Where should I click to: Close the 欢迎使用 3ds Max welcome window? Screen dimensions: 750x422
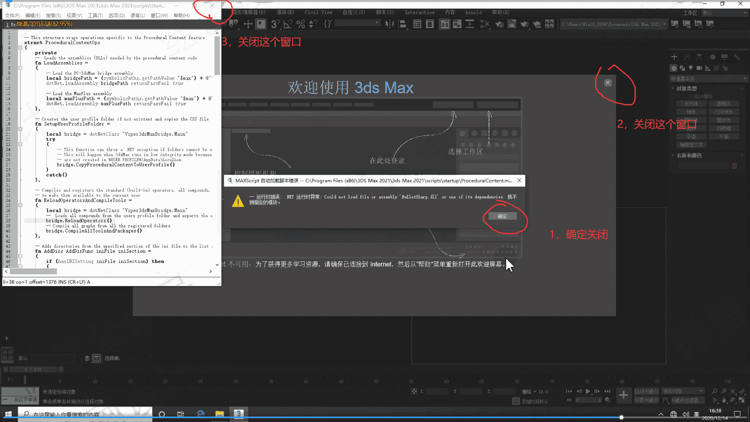pos(608,82)
